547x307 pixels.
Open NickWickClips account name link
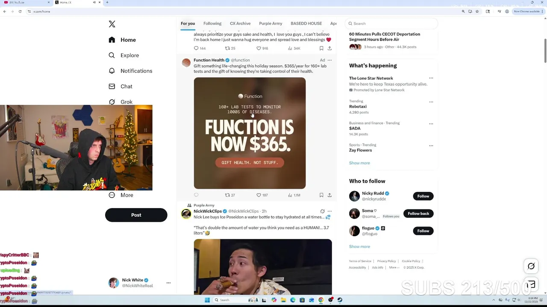pos(208,211)
